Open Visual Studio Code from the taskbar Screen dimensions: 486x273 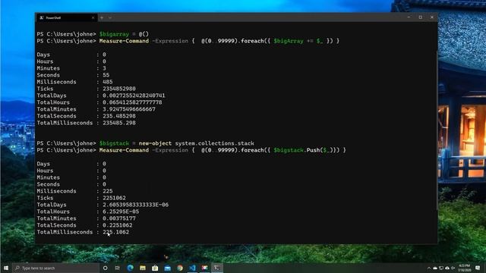pyautogui.click(x=192, y=268)
